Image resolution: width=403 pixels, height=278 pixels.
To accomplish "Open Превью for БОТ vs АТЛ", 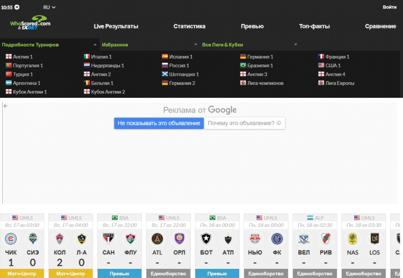I will tap(217, 273).
